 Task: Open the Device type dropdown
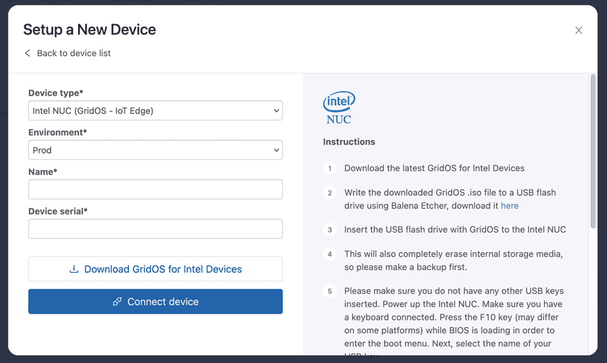pyautogui.click(x=156, y=111)
